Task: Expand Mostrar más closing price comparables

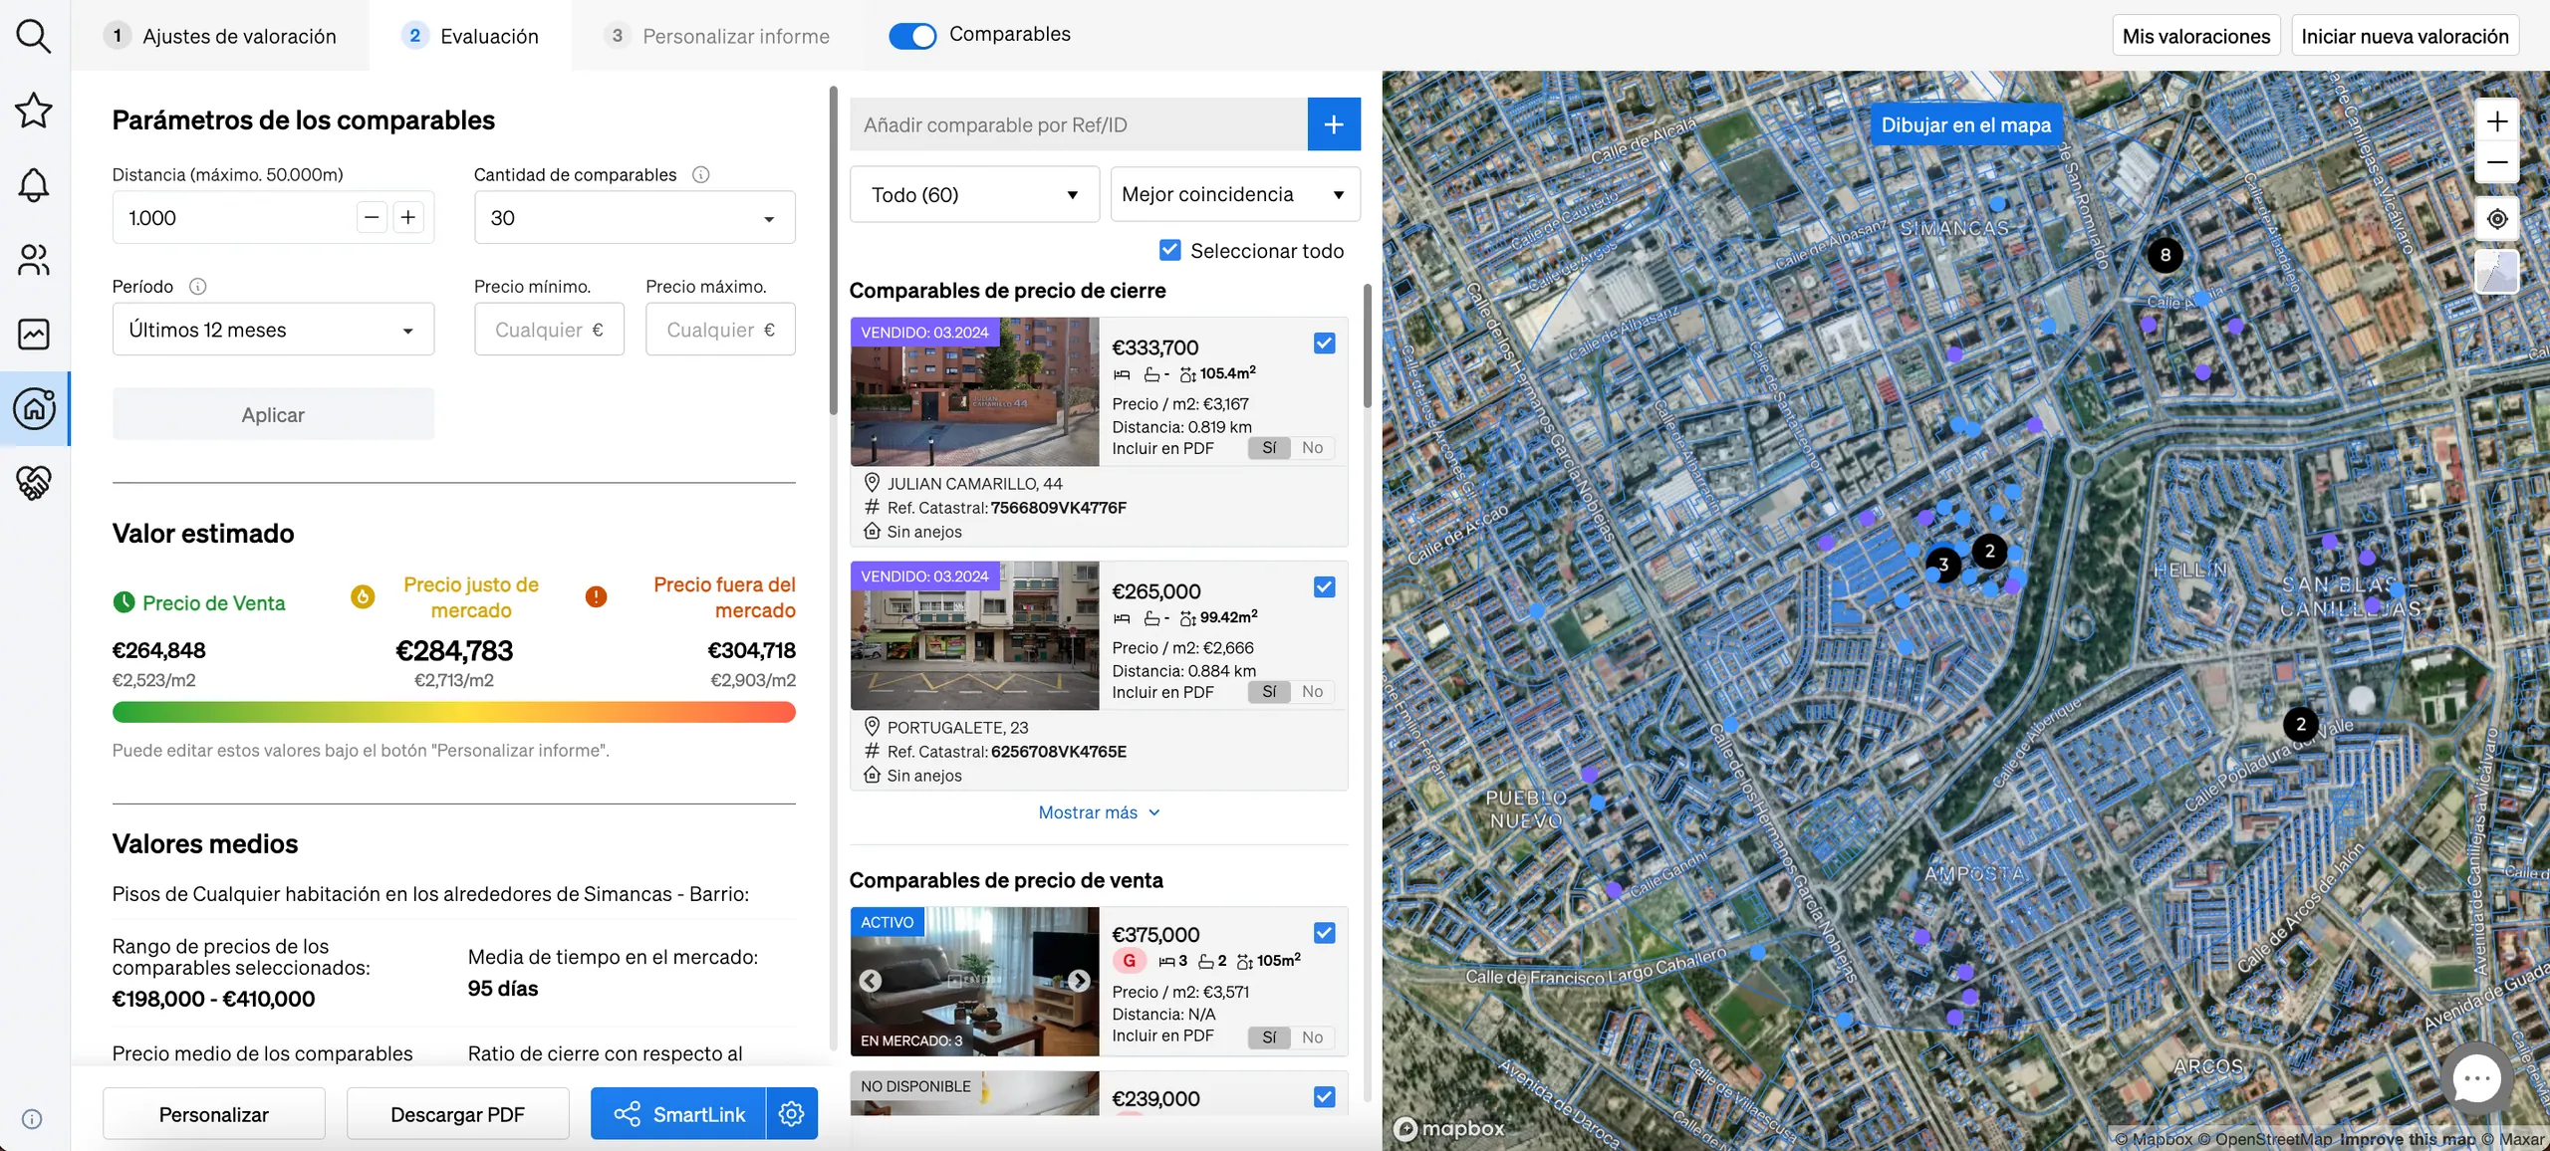Action: [x=1099, y=812]
